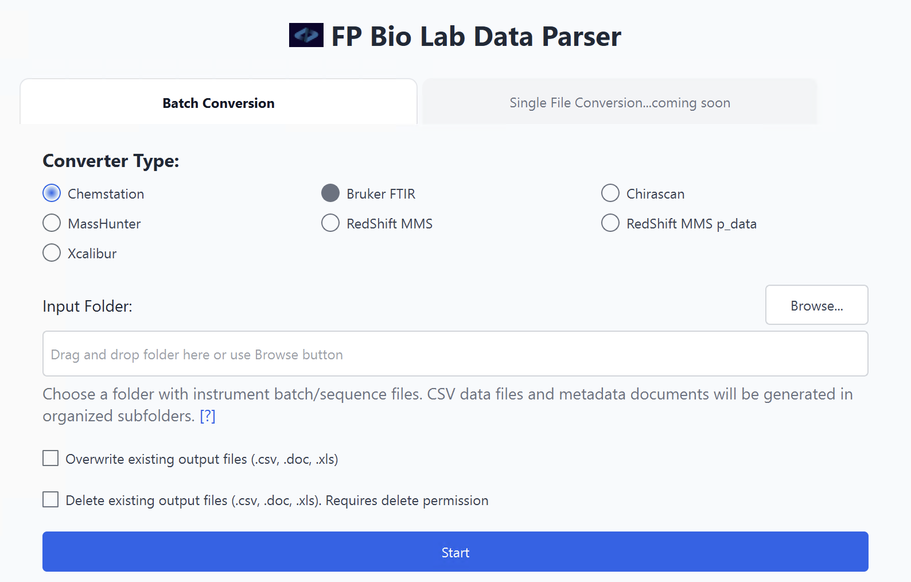Choose Bruker FTIR converter type
The height and width of the screenshot is (582, 911).
[x=330, y=193]
